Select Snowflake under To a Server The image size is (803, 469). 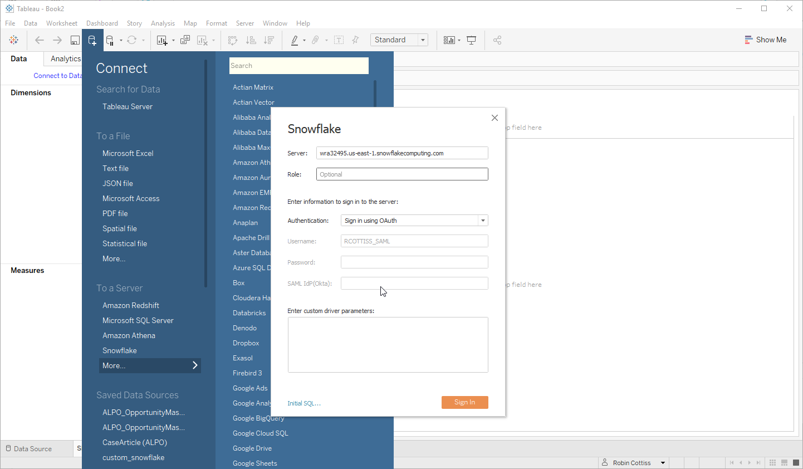[120, 350]
